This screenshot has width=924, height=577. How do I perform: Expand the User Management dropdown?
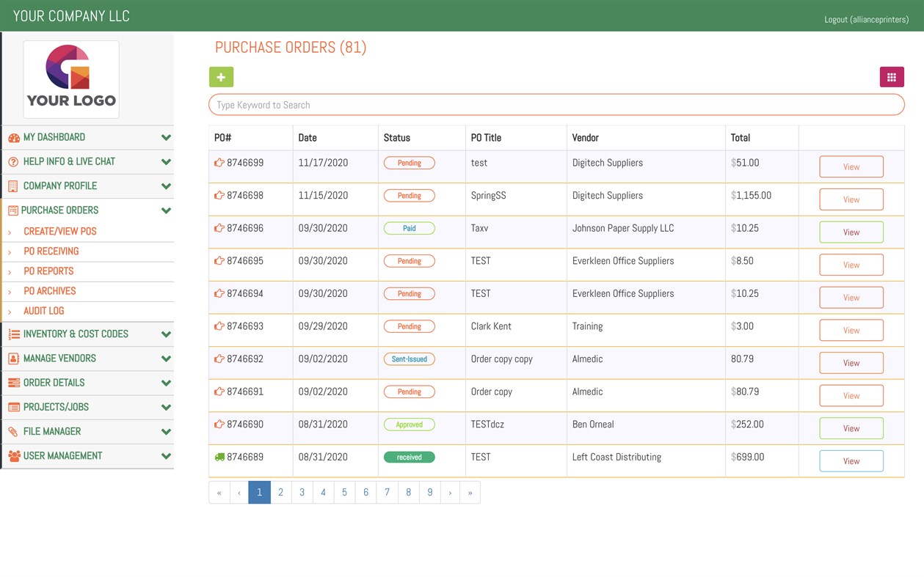(x=166, y=455)
